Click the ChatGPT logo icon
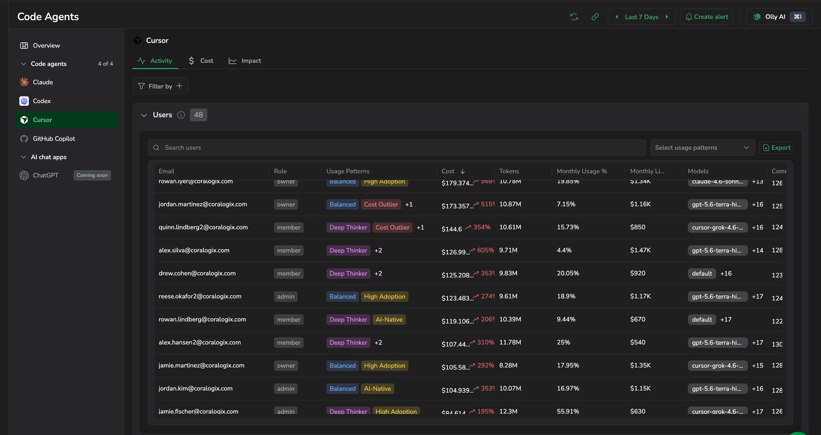Image resolution: width=821 pixels, height=435 pixels. tap(24, 175)
